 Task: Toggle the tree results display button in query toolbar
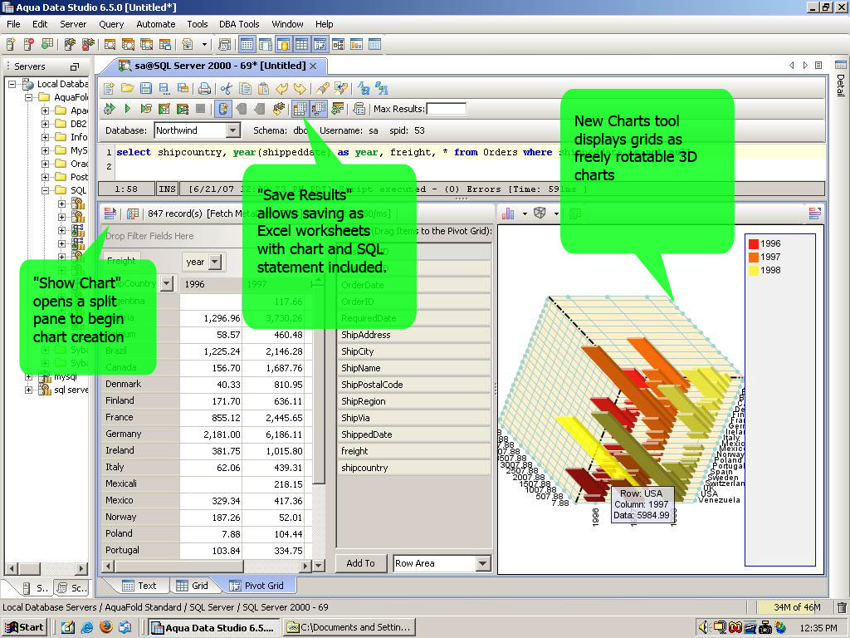point(319,109)
